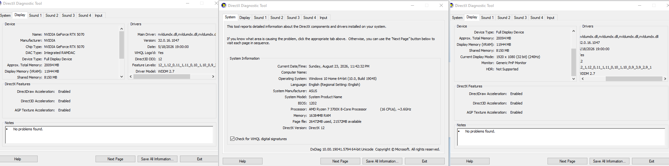Switch to Sound 4 tab in middle window
Viewport: 669px width, 166px height.
[310, 18]
